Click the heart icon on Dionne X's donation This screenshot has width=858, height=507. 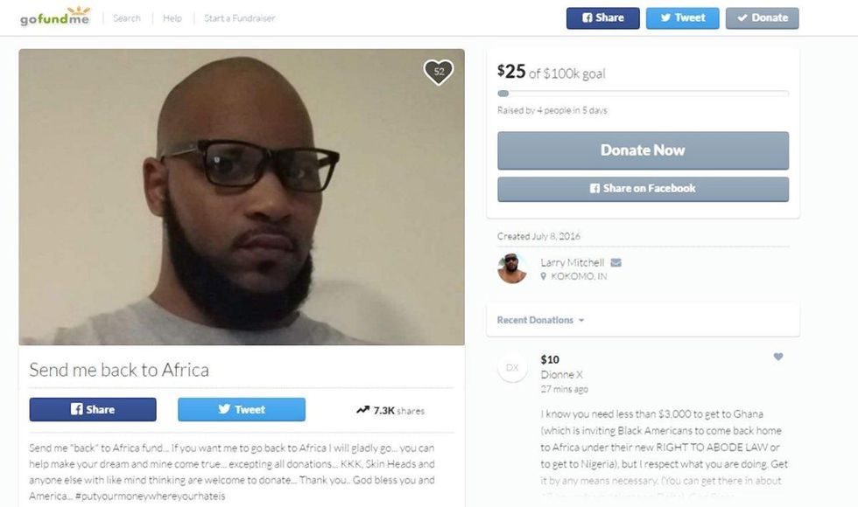(778, 357)
